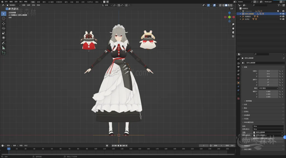Play the animation forward
The width and height of the screenshot is (286, 158).
coord(121,146)
